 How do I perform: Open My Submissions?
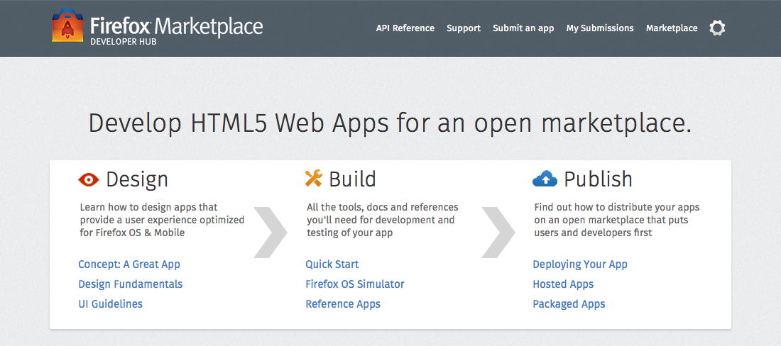point(600,28)
